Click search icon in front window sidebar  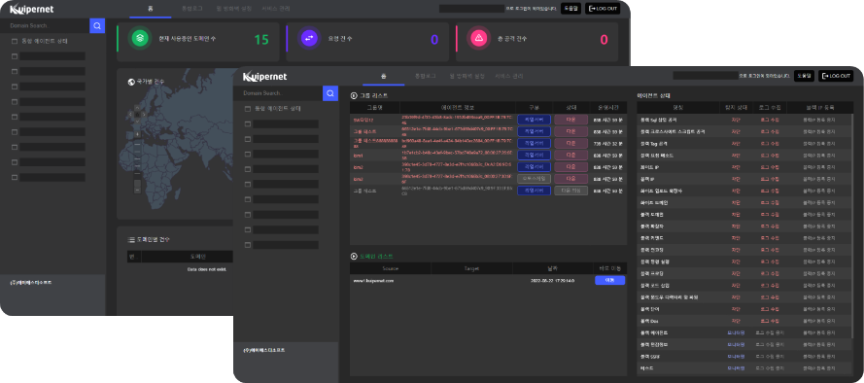[x=330, y=93]
